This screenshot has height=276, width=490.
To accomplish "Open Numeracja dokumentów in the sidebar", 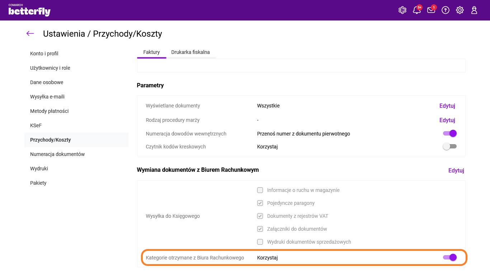I will tap(57, 154).
